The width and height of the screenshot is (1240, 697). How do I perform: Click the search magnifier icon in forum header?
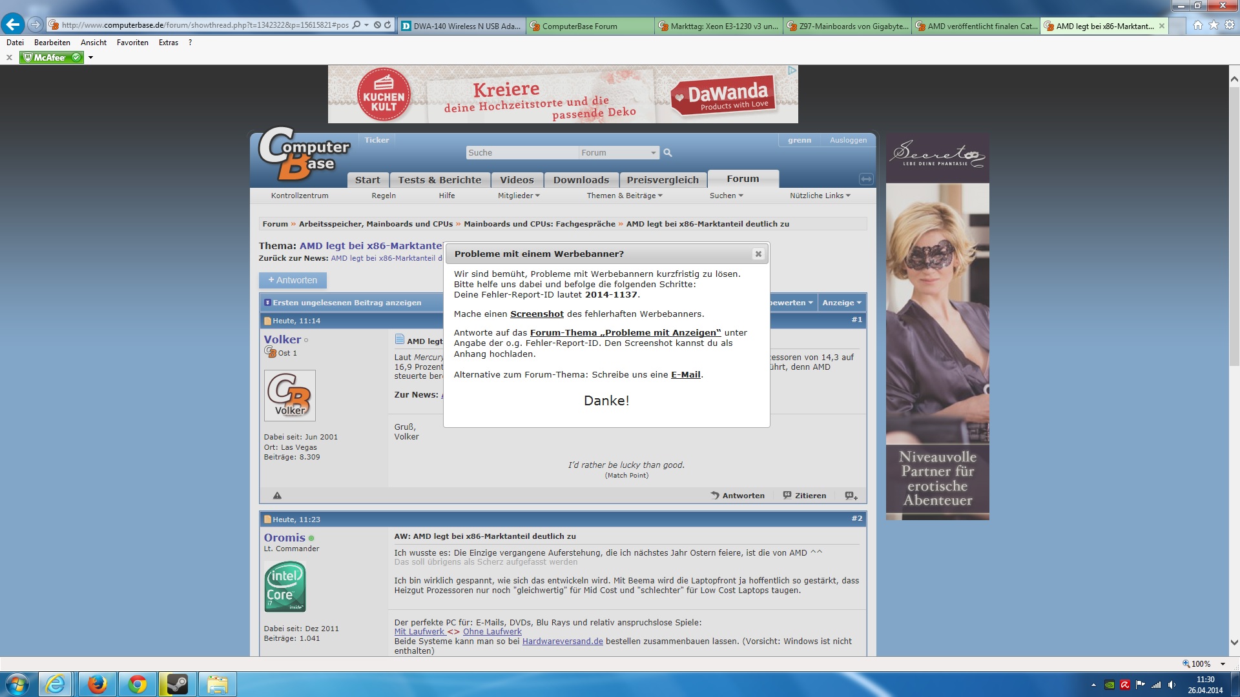click(668, 153)
